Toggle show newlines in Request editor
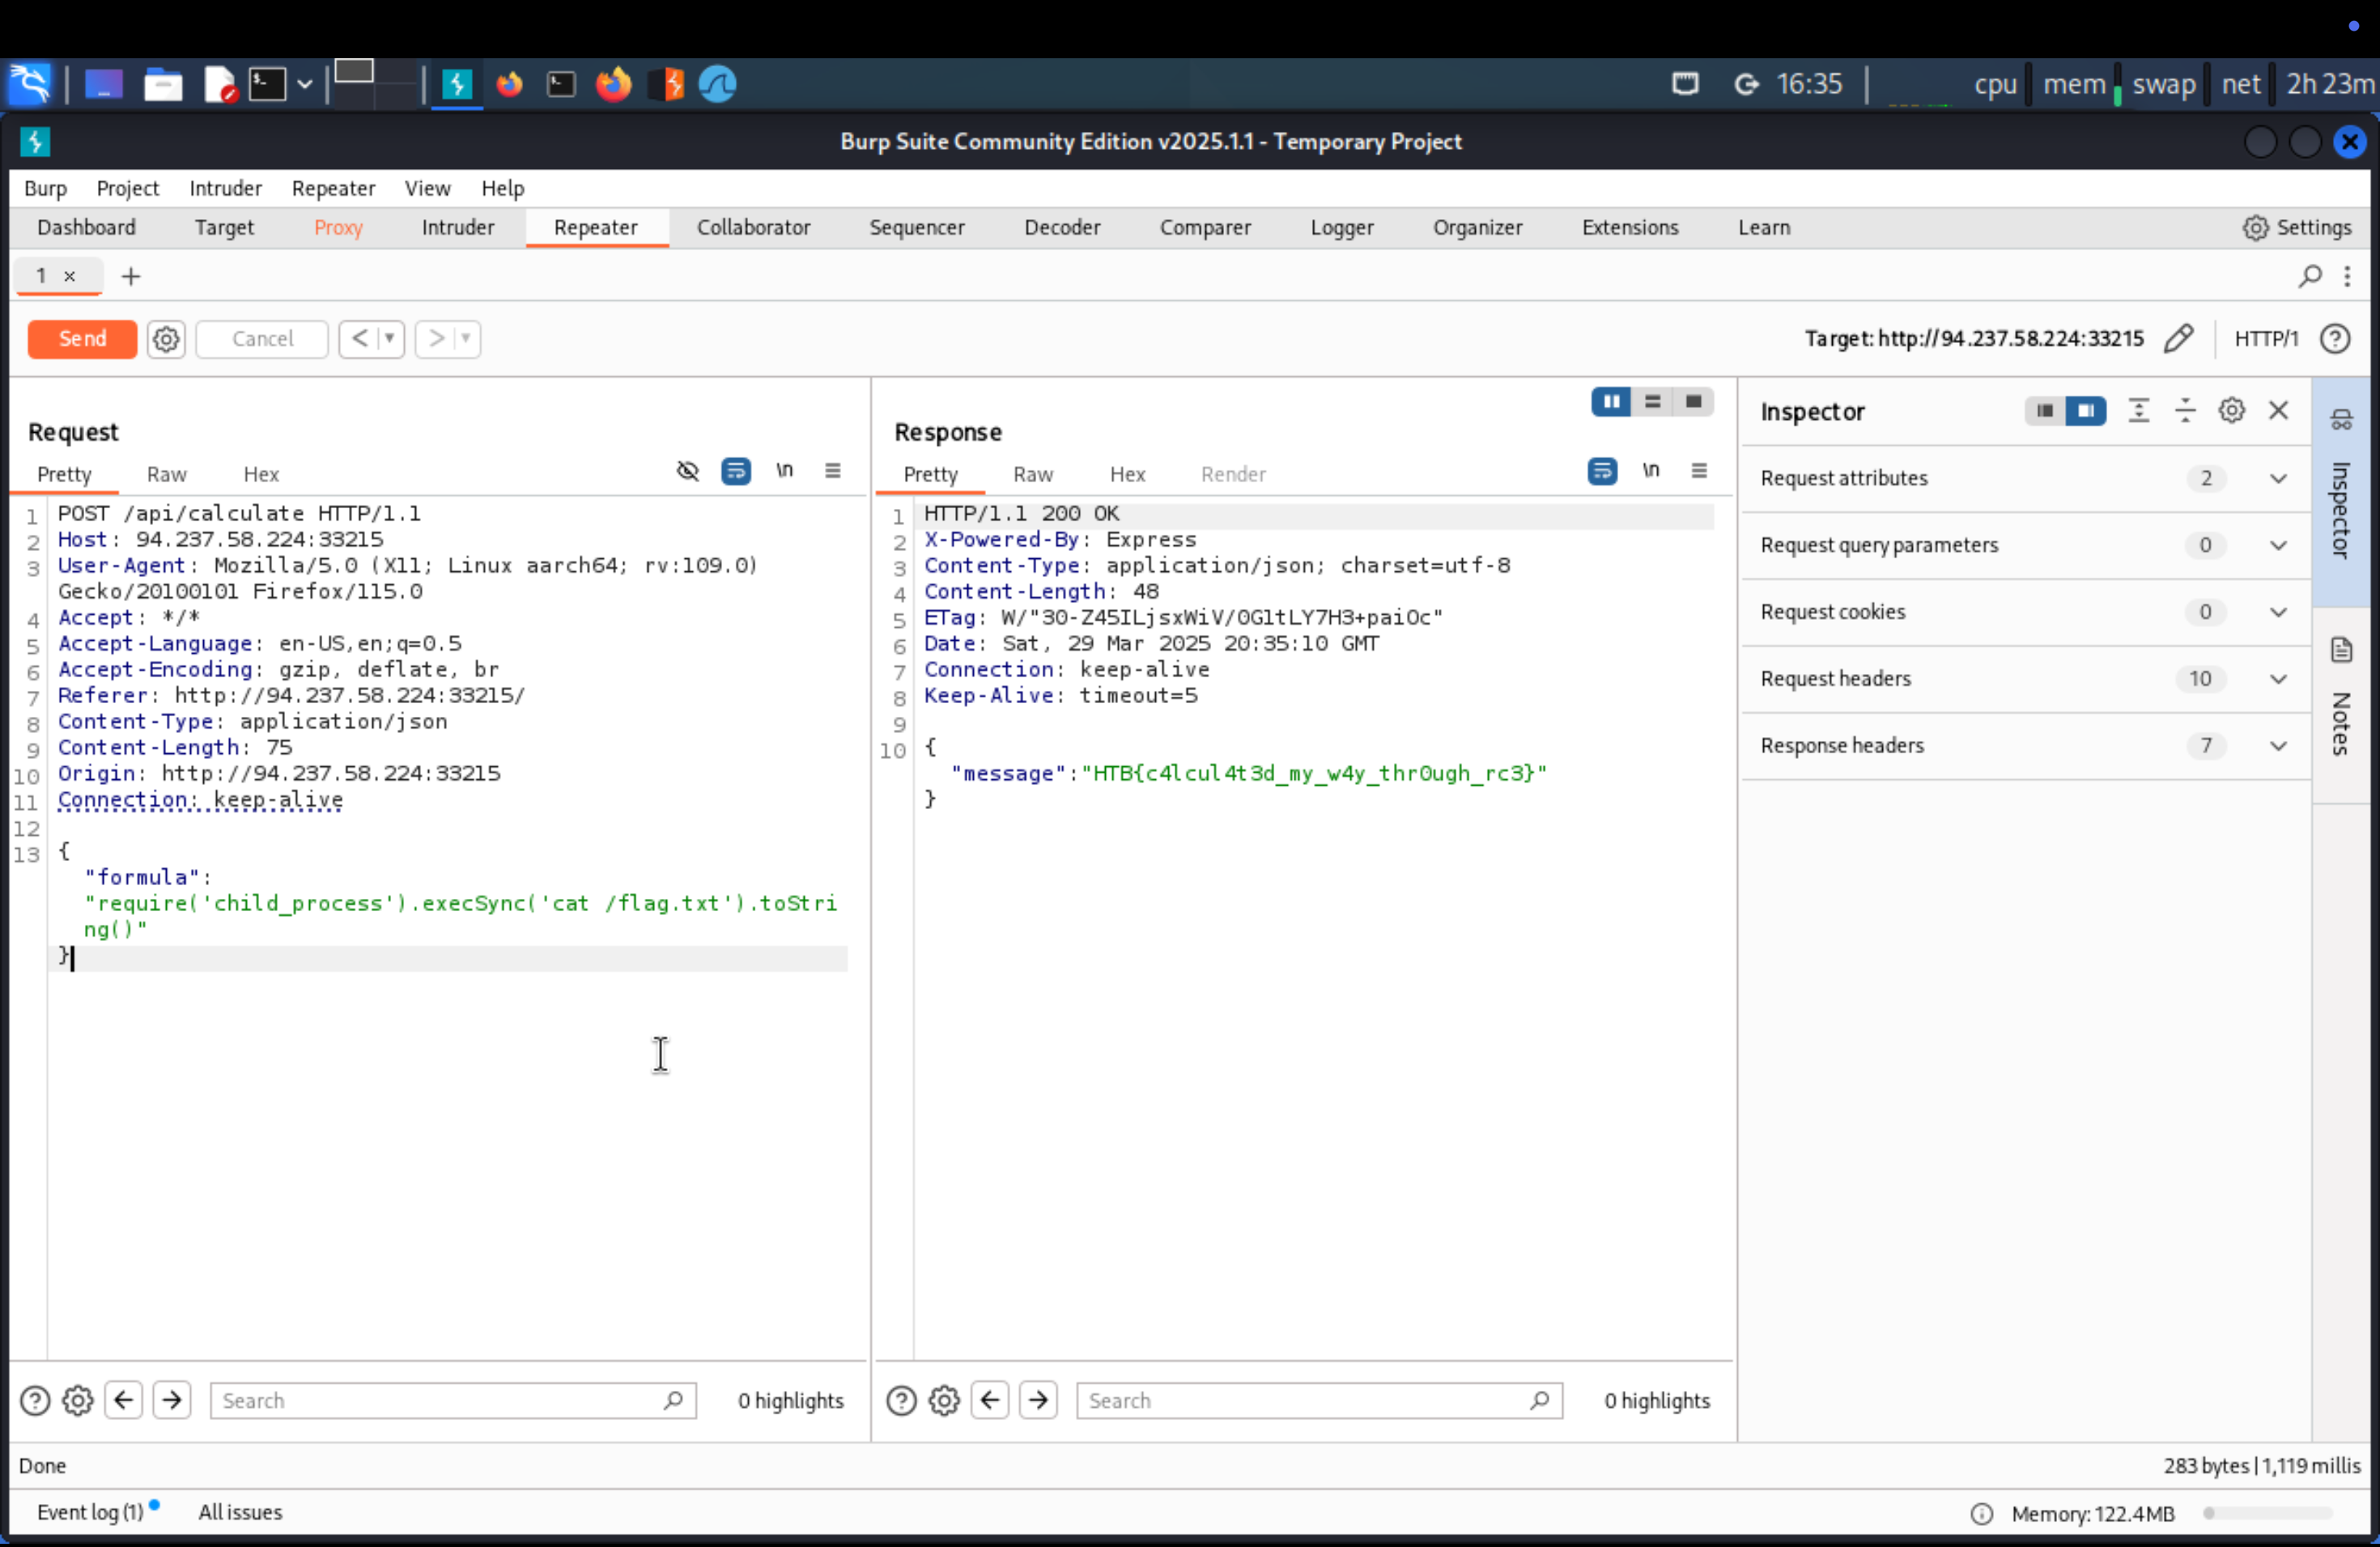This screenshot has width=2380, height=1547. (784, 471)
